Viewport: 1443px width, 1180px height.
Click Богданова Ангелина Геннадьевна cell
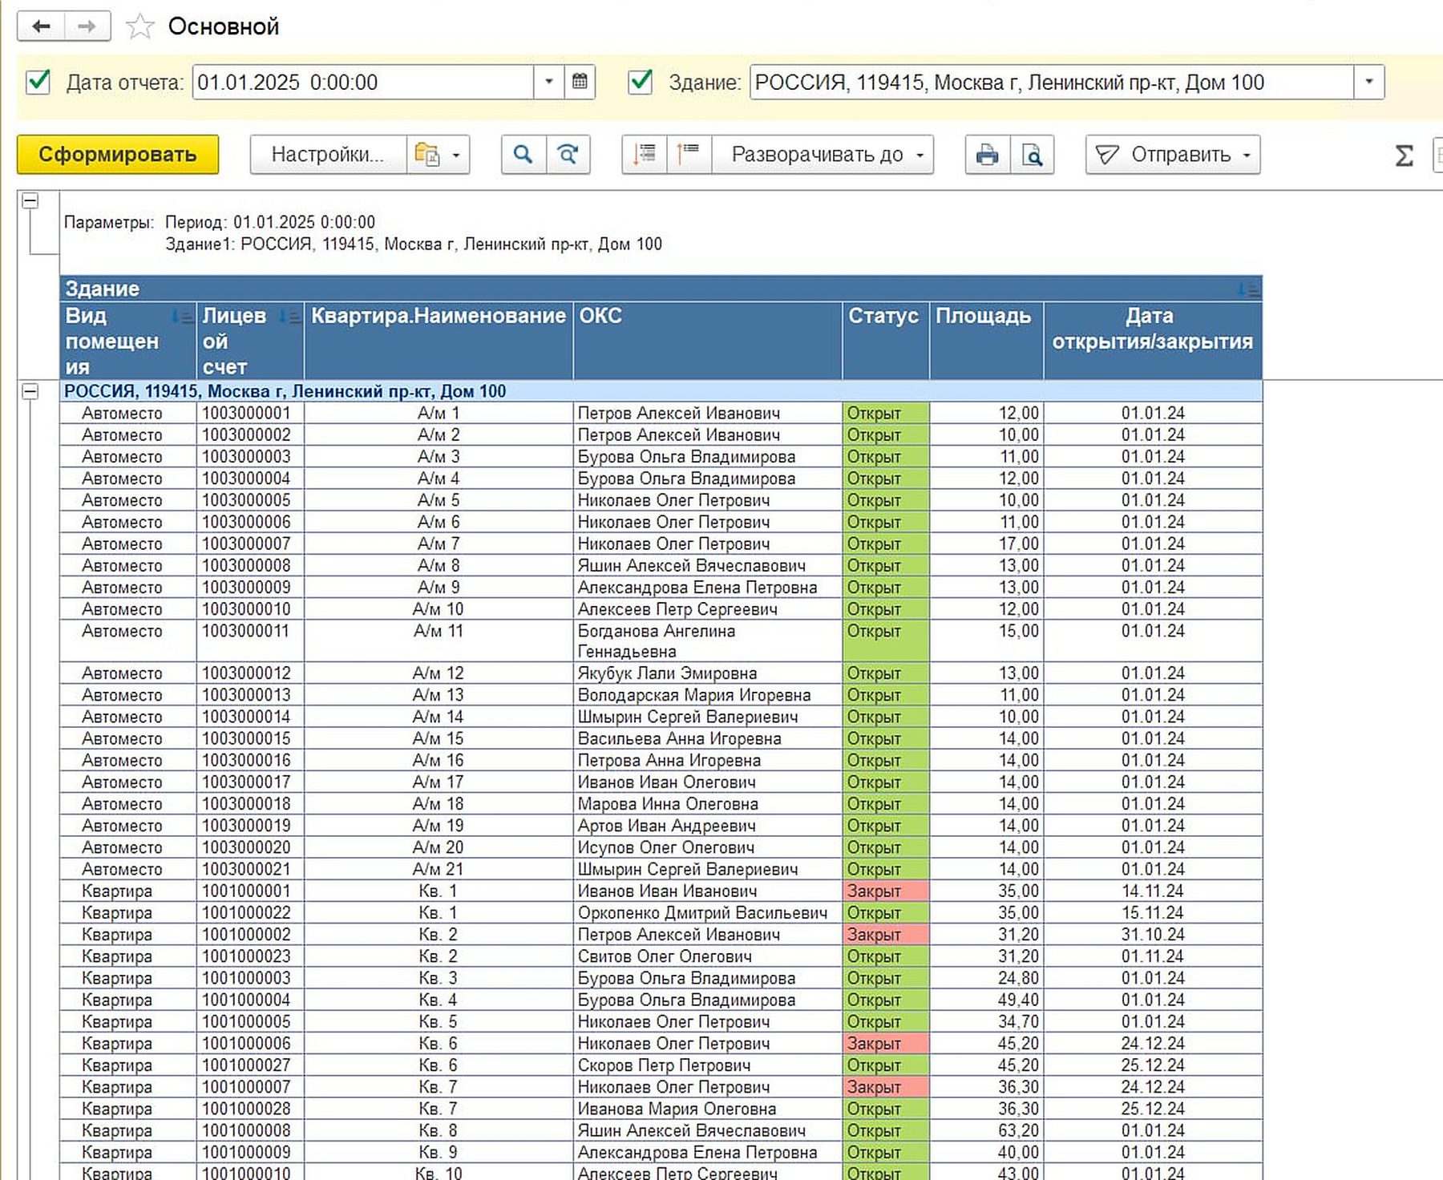[708, 641]
